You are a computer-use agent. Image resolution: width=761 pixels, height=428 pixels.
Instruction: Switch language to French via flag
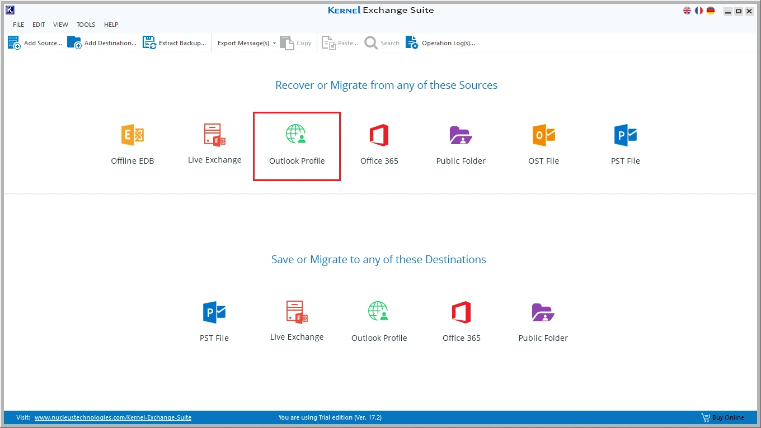click(x=699, y=11)
